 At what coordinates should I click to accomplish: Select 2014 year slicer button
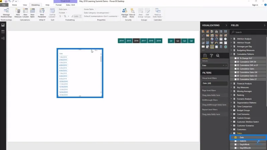[x=121, y=41]
